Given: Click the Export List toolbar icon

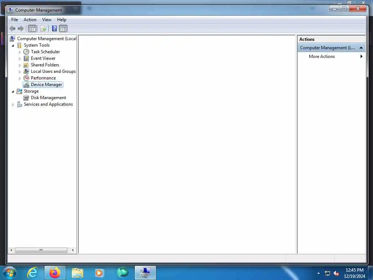Looking at the screenshot, I should click(43, 29).
